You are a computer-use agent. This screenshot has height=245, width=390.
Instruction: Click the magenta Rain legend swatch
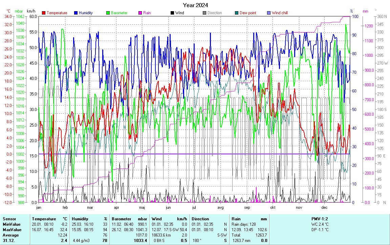click(140, 13)
